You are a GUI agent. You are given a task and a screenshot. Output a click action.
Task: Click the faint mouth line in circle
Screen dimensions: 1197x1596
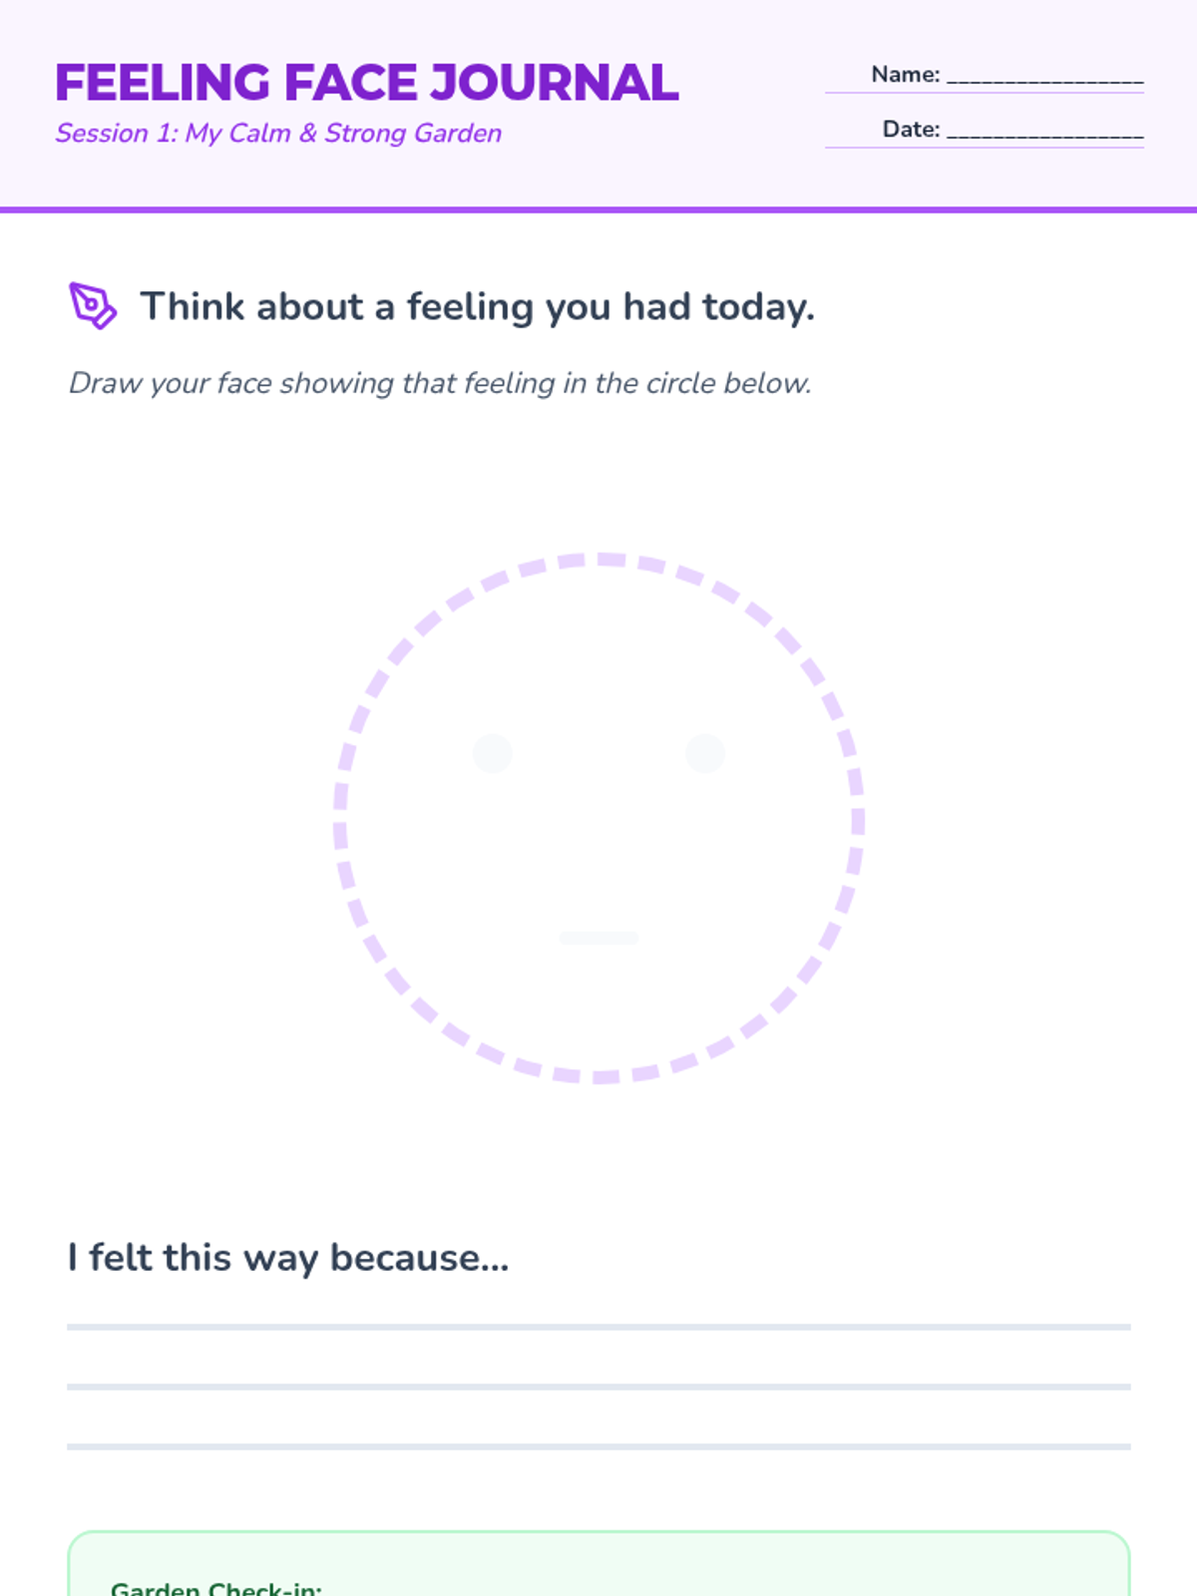click(x=598, y=938)
